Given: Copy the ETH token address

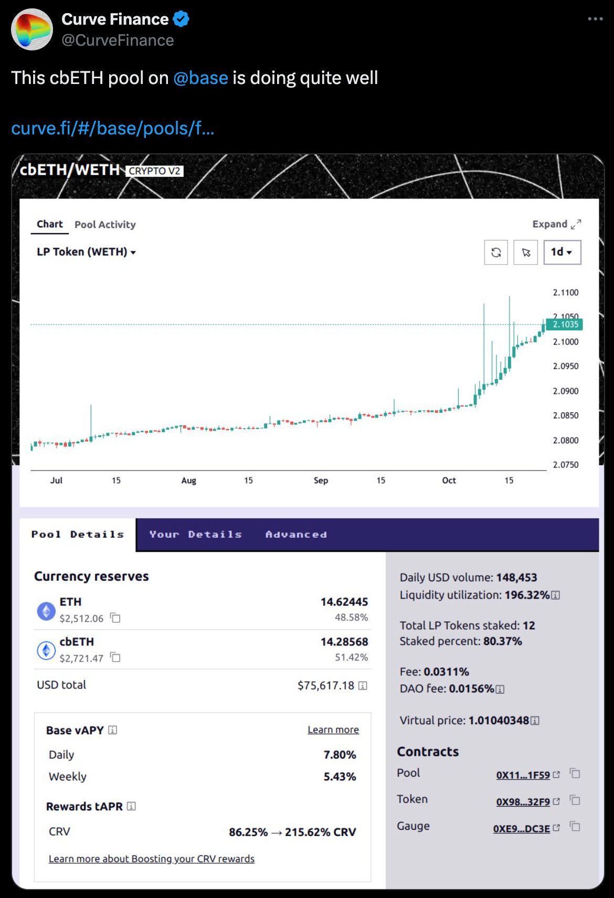Looking at the screenshot, I should coord(115,618).
